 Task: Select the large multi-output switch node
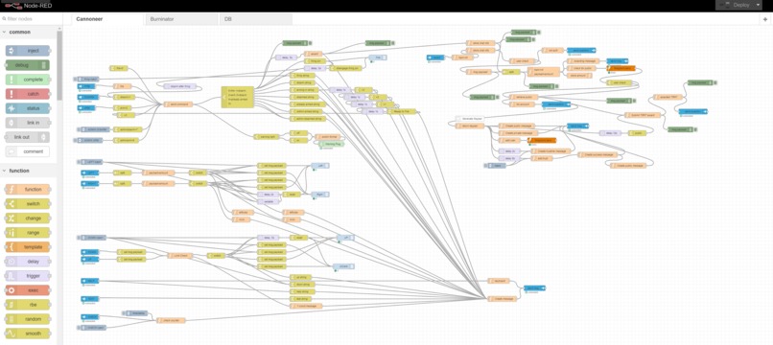tap(238, 97)
